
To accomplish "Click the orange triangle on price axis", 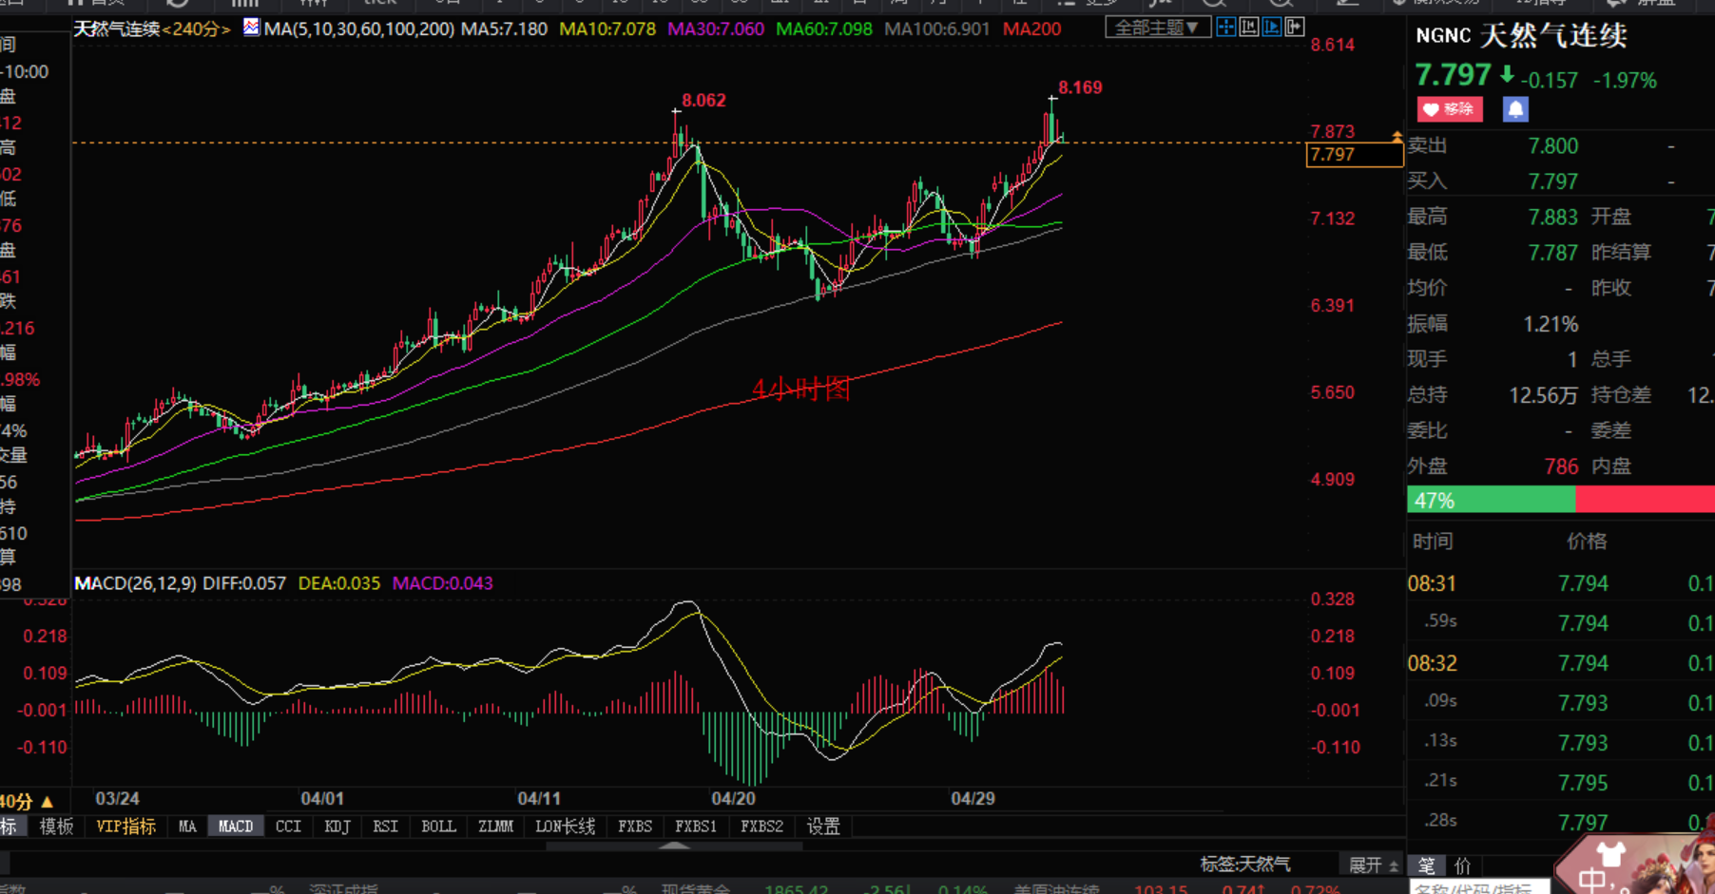I will pos(1397,138).
